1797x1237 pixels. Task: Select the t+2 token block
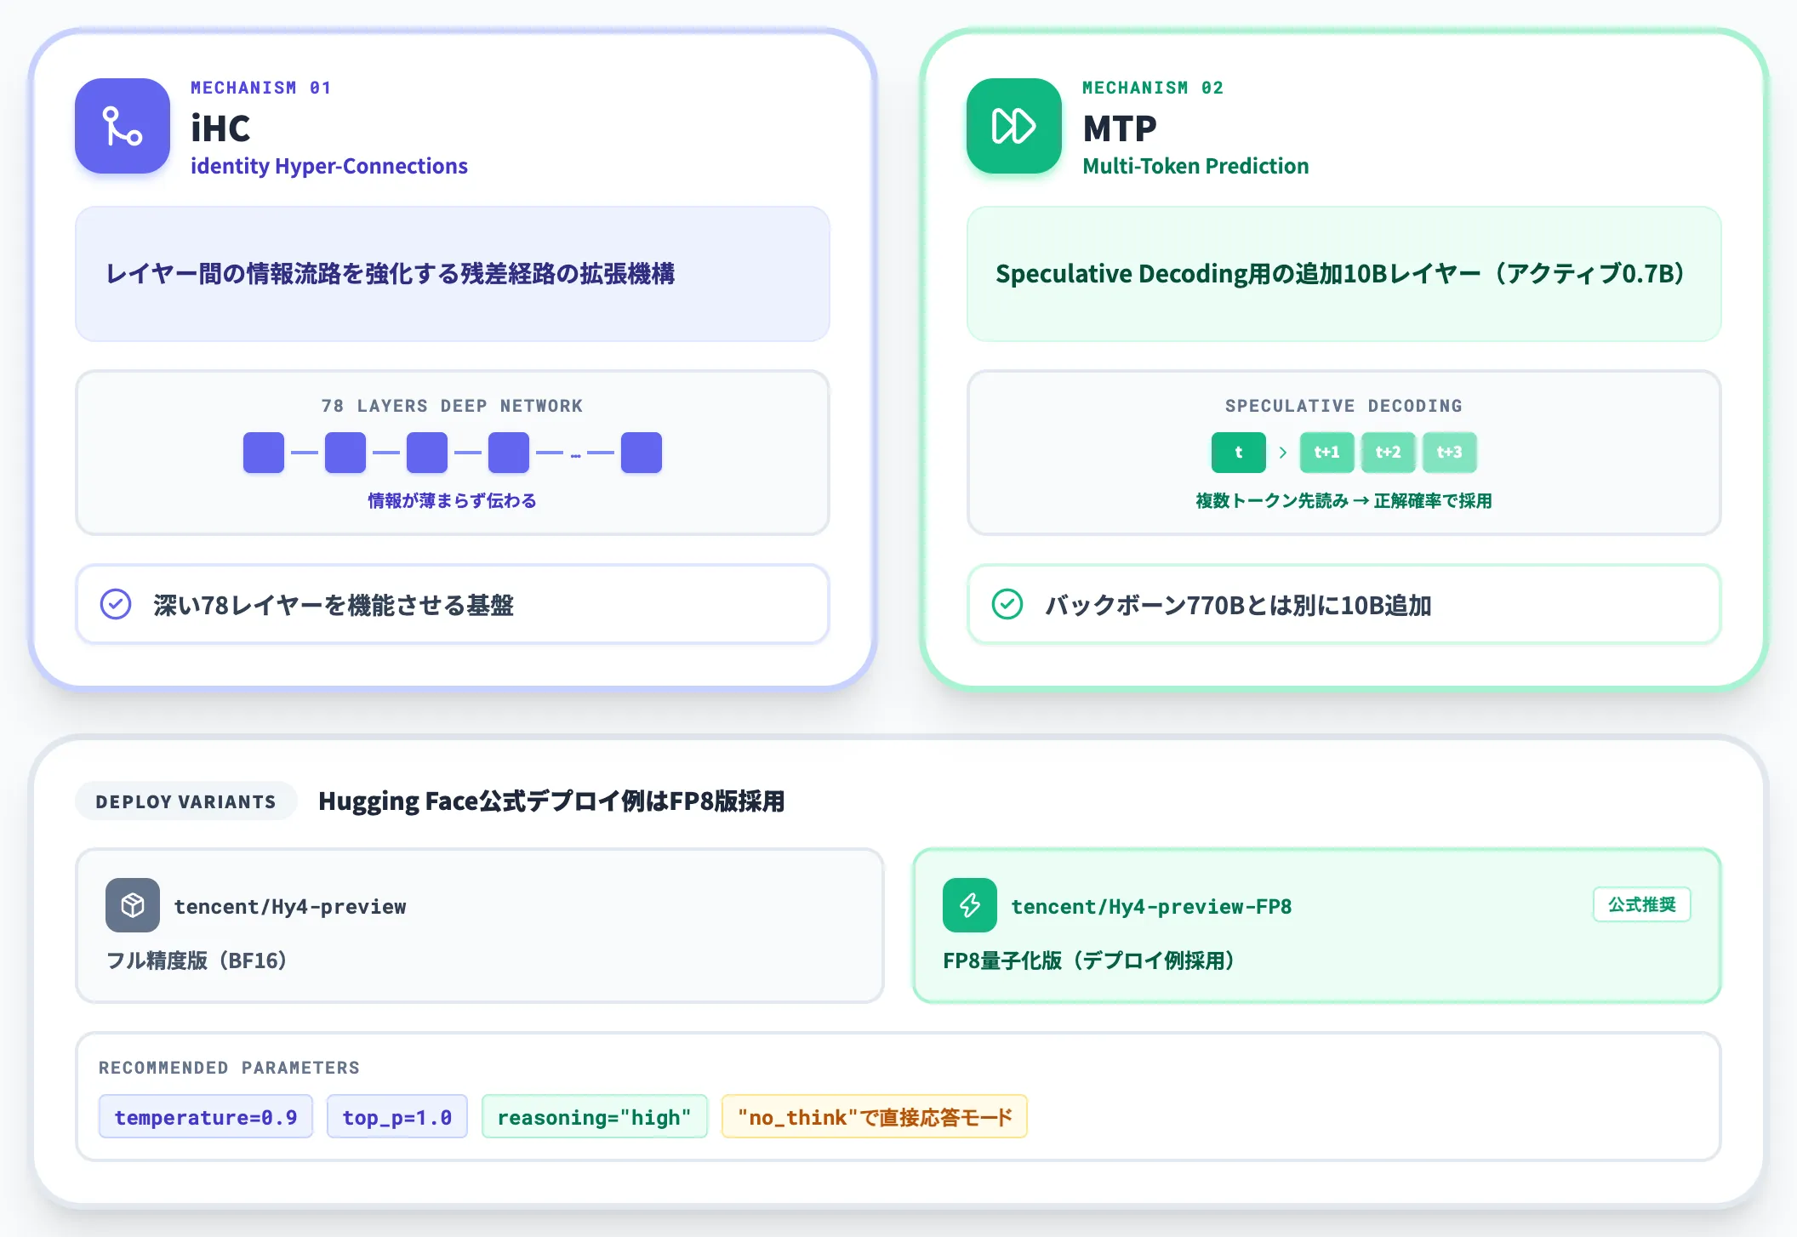pyautogui.click(x=1389, y=453)
